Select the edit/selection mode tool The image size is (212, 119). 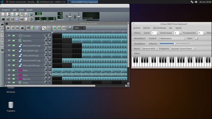click(49, 28)
